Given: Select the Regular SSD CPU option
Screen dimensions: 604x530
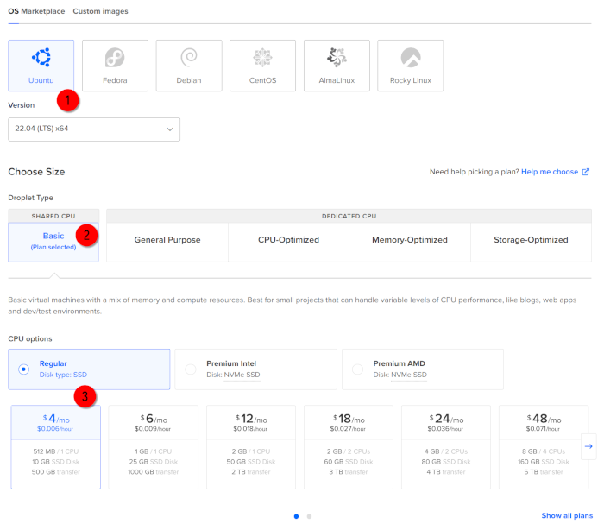Looking at the screenshot, I should coord(23,369).
